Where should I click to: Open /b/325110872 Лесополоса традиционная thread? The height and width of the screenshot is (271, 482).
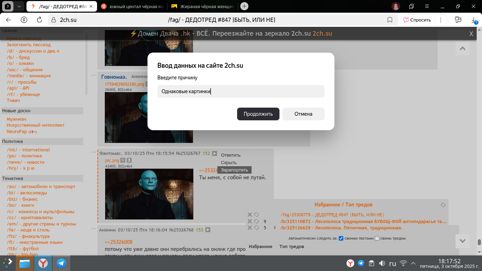[x=364, y=222]
